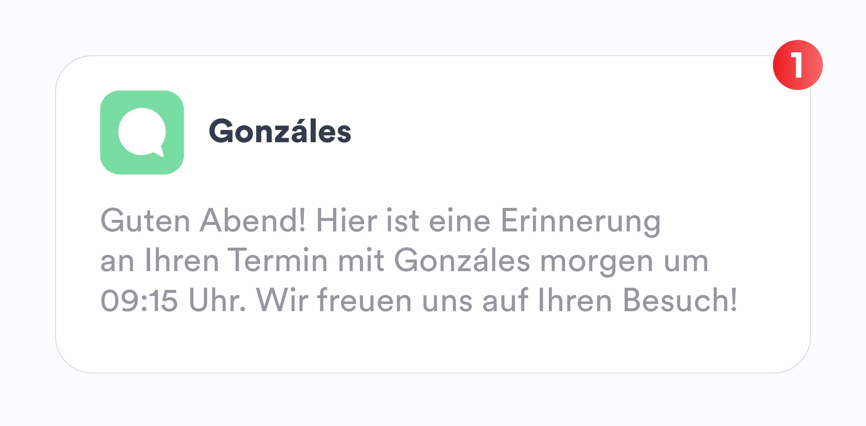Click 'Hier ist eine' in first line

click(x=403, y=221)
